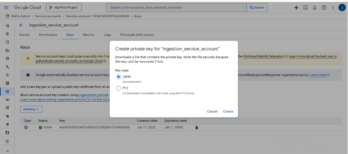Open the notifications bell

pyautogui.click(x=315, y=7)
